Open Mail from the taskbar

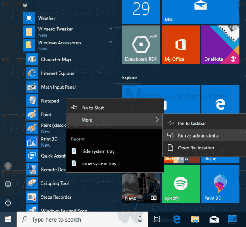tap(214, 219)
